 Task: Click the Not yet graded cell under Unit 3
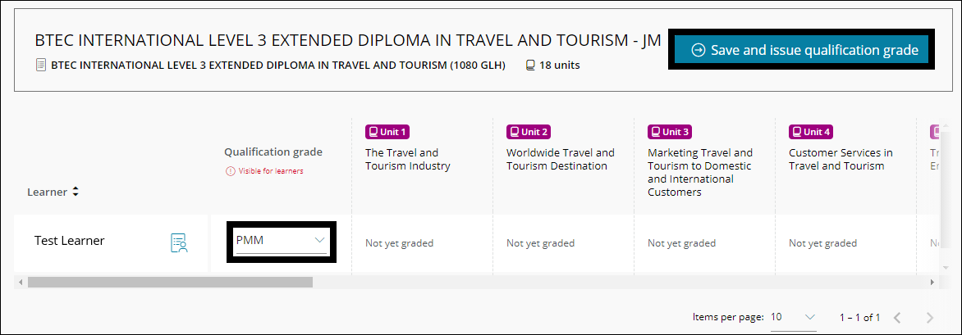[x=681, y=243]
